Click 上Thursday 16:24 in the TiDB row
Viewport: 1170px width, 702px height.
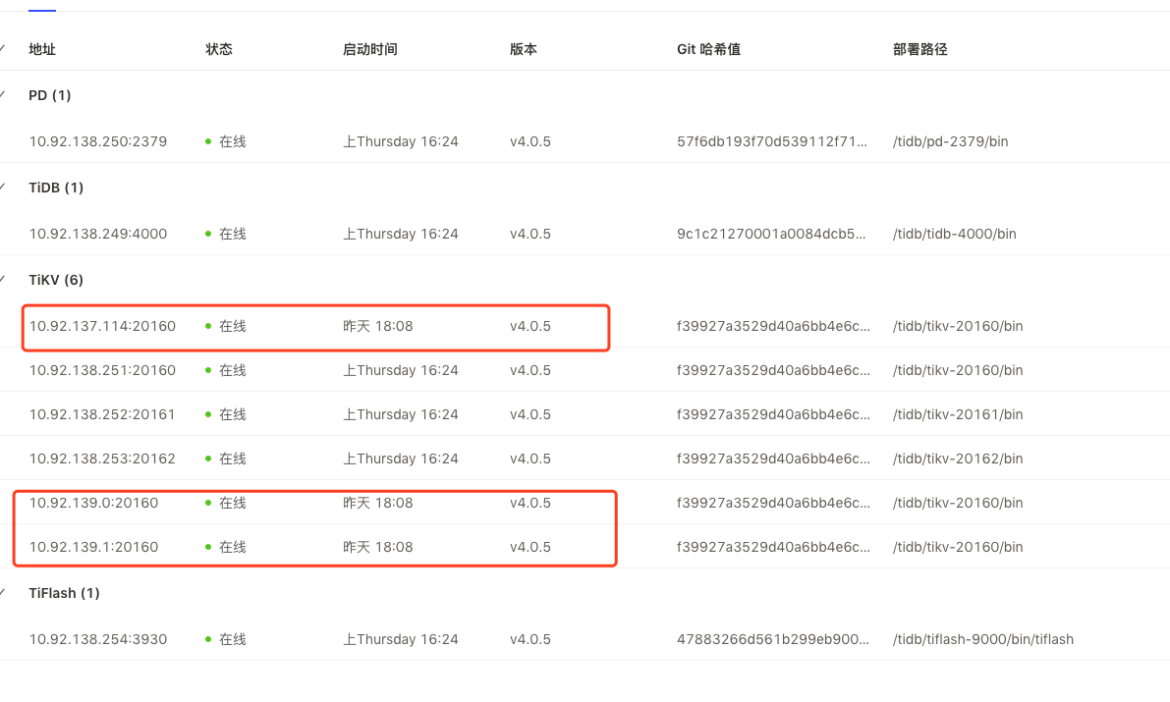(x=401, y=235)
